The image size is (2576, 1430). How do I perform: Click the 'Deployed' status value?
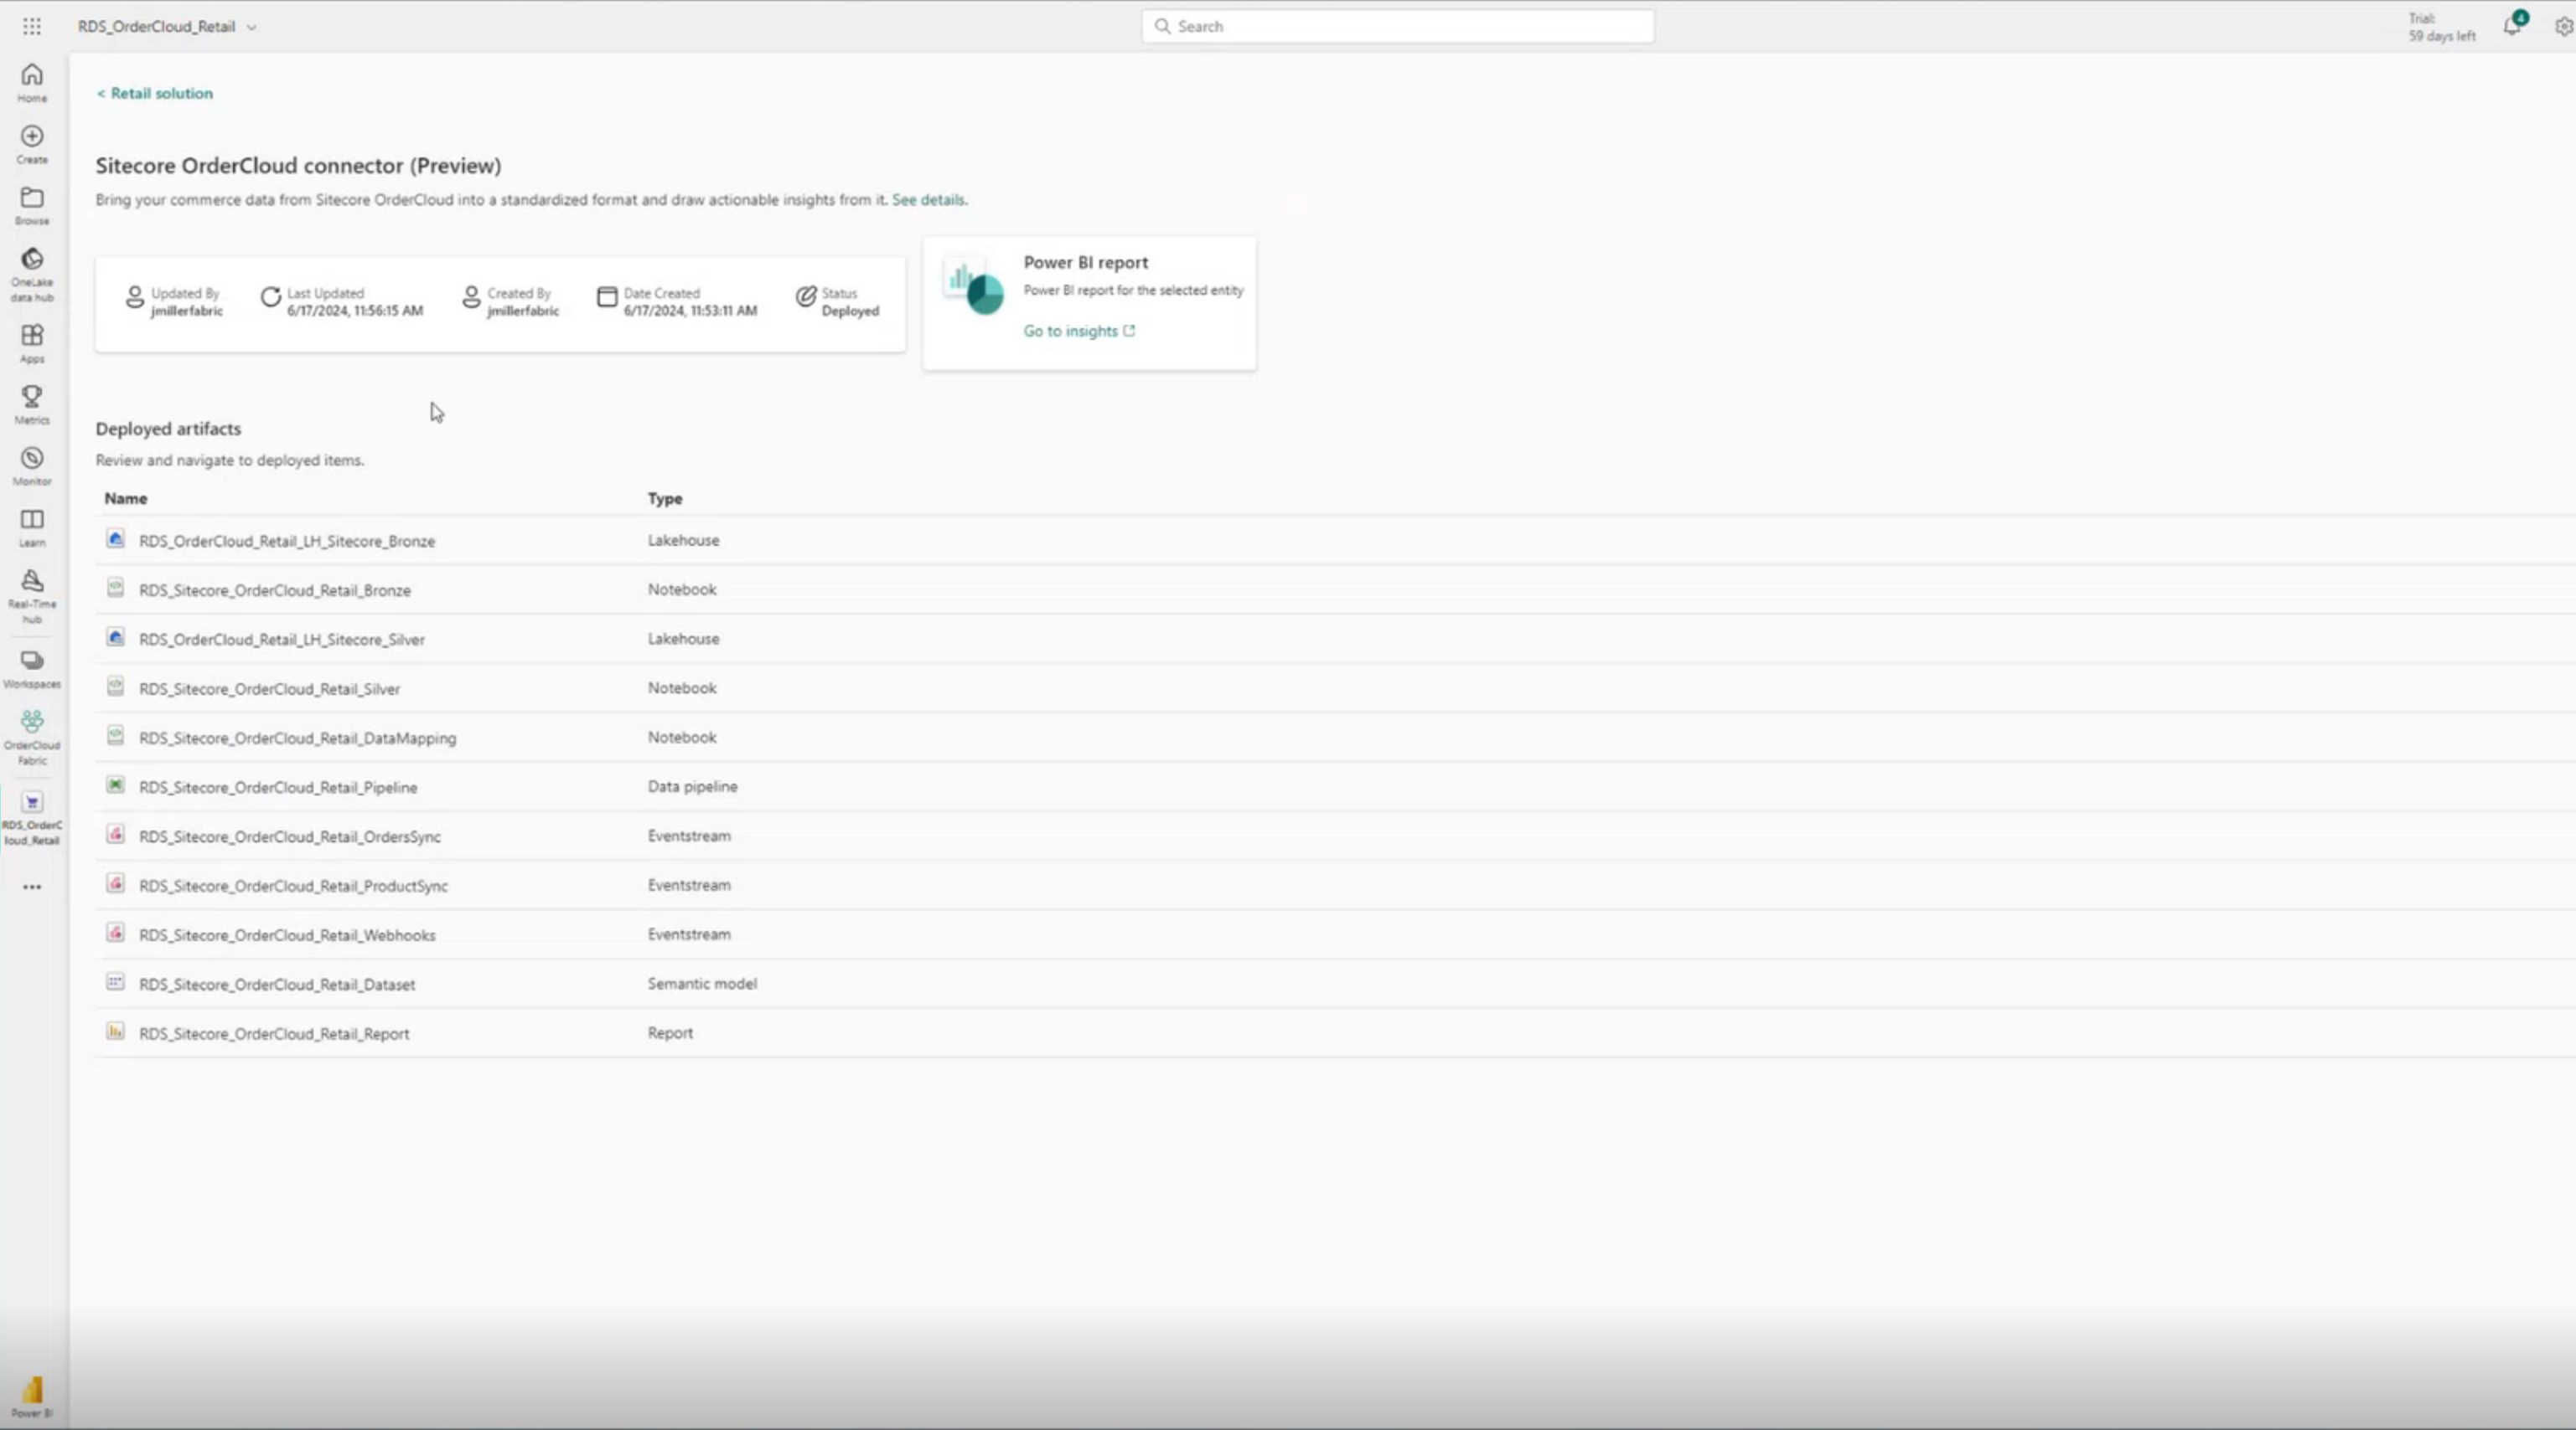click(850, 311)
